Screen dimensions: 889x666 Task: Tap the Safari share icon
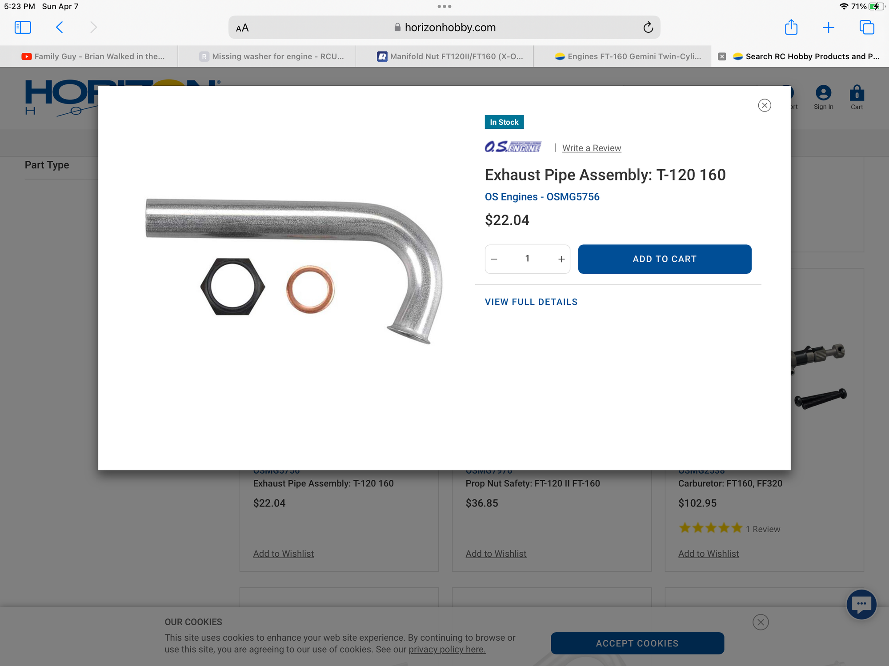coord(791,27)
